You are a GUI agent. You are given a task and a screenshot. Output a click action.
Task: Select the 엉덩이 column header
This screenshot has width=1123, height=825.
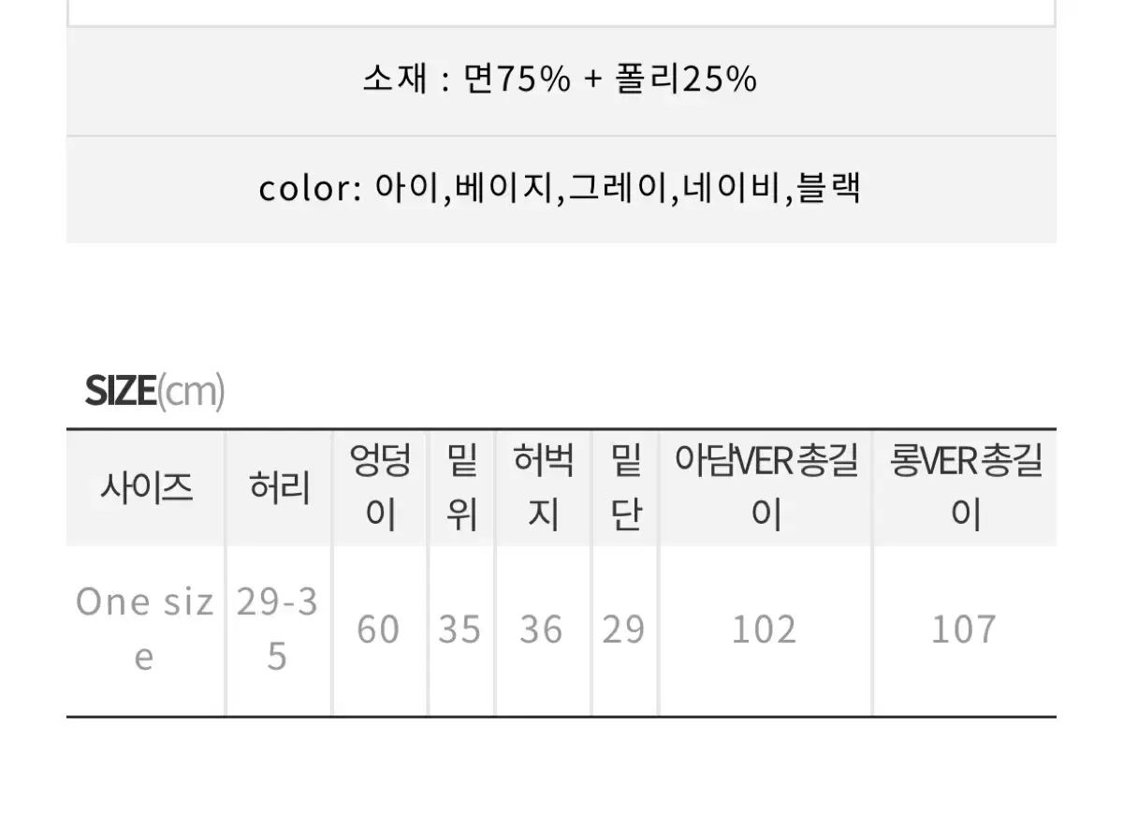[x=380, y=487]
